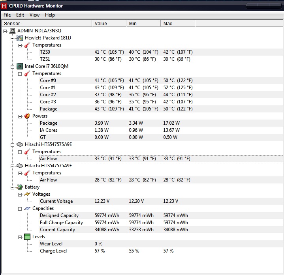Select the Core #3 row
Viewport: 284px width, 275px height.
161,102
